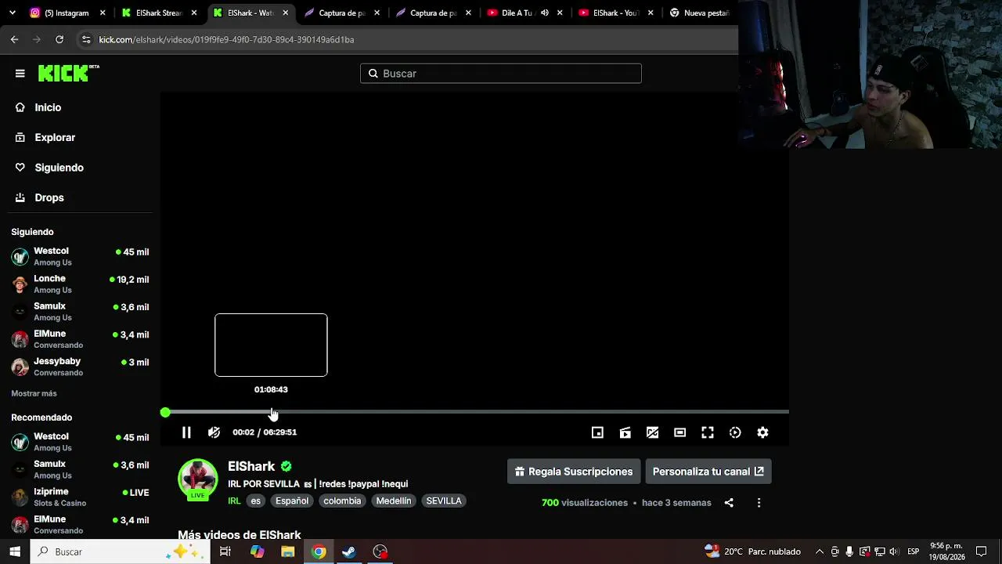The image size is (1002, 564).
Task: Enter fullscreen mode
Action: click(x=707, y=432)
